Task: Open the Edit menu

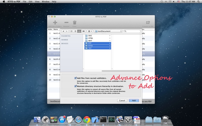Action: click(31, 2)
